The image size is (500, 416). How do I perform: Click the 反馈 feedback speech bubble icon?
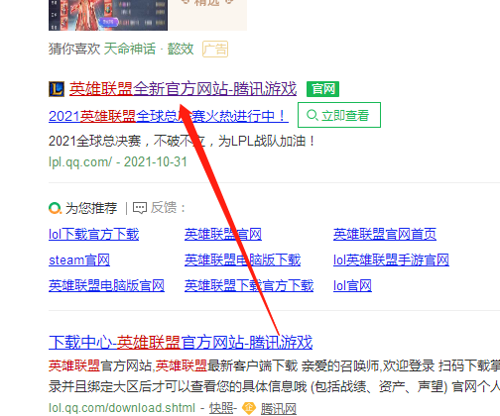140,208
